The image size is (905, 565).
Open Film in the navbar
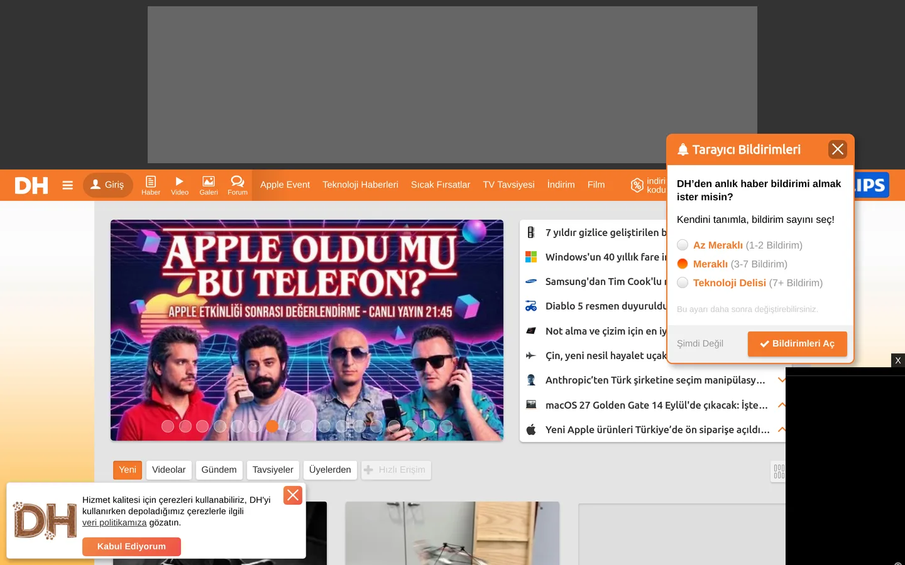click(596, 185)
